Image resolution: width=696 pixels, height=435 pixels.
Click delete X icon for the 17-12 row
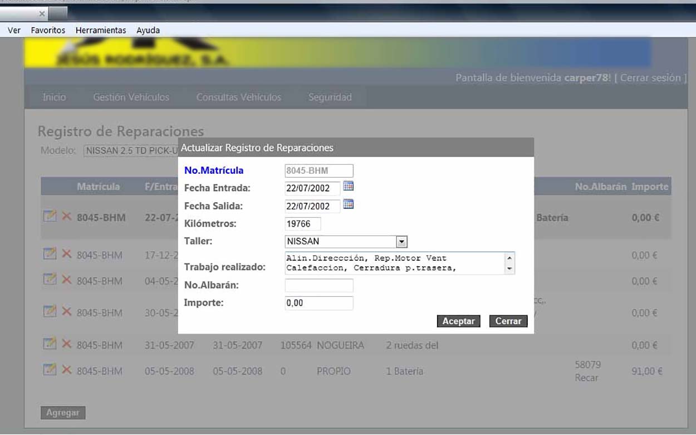(x=66, y=254)
